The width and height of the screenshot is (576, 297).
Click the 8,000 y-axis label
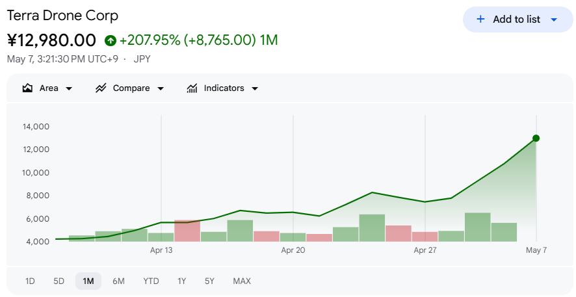pyautogui.click(x=38, y=196)
